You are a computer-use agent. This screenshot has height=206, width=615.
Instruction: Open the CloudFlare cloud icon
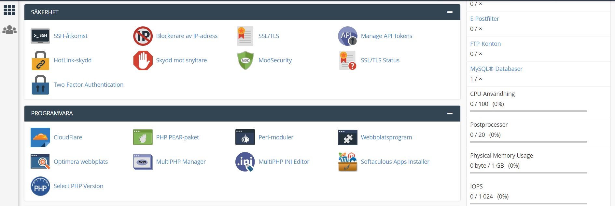tap(40, 137)
